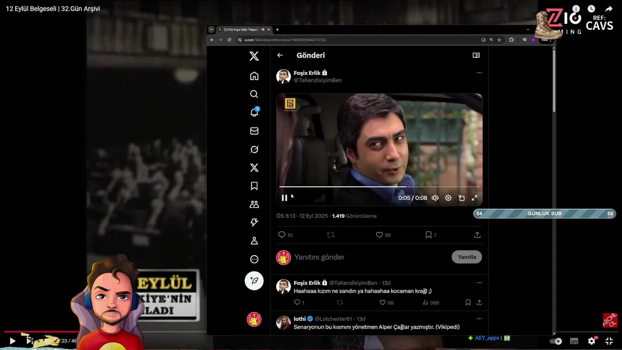Open More options circle in sidebar
Image resolution: width=622 pixels, height=350 pixels.
254,259
